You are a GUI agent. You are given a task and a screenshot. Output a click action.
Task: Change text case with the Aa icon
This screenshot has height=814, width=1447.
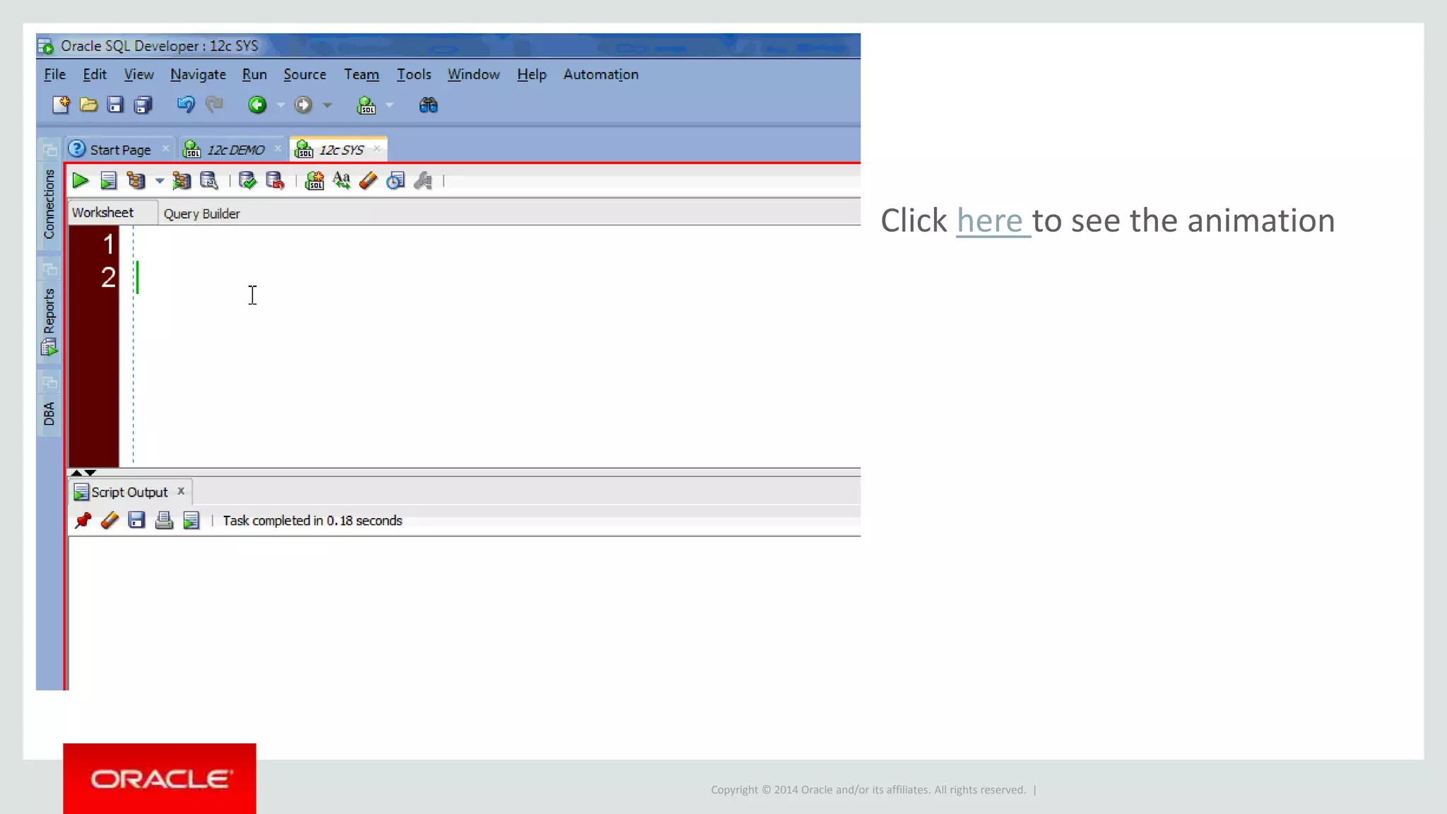pyautogui.click(x=341, y=181)
